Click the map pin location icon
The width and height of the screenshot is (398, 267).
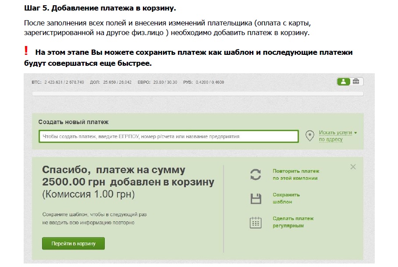[x=310, y=136]
